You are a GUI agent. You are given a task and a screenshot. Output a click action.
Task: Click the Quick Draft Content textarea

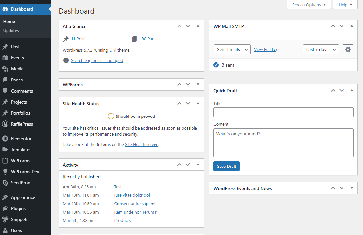283,143
